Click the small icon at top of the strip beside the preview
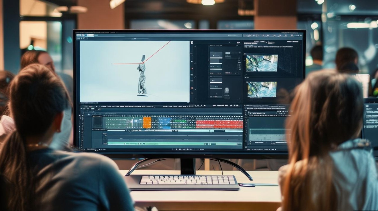Image resolution: width=378 pixels, height=211 pixels. (x=192, y=42)
